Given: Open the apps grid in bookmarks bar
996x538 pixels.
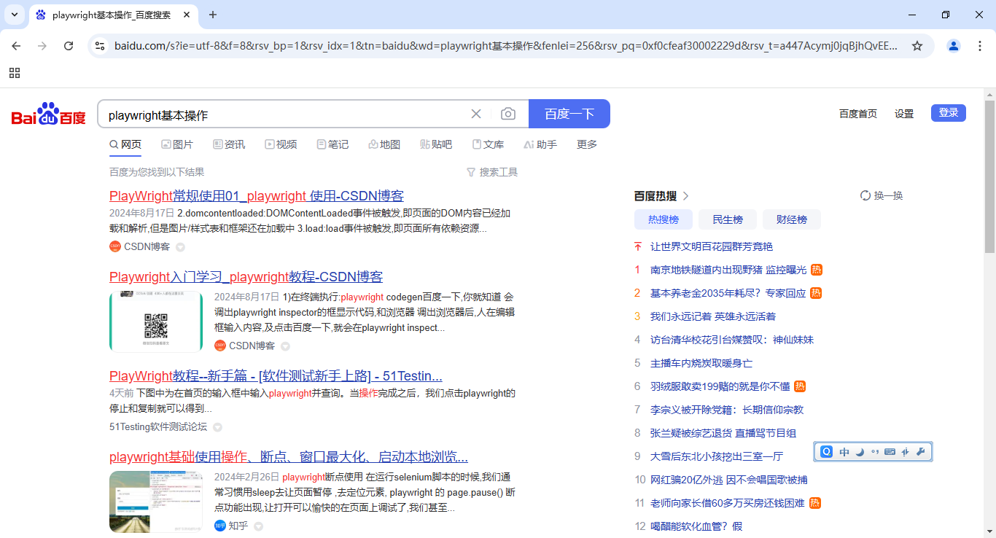Looking at the screenshot, I should (x=15, y=73).
